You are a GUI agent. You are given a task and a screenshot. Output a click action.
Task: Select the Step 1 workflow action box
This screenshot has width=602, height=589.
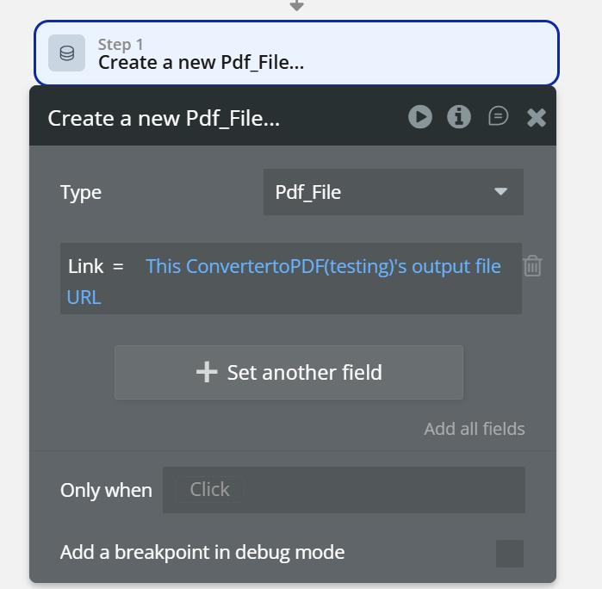296,53
